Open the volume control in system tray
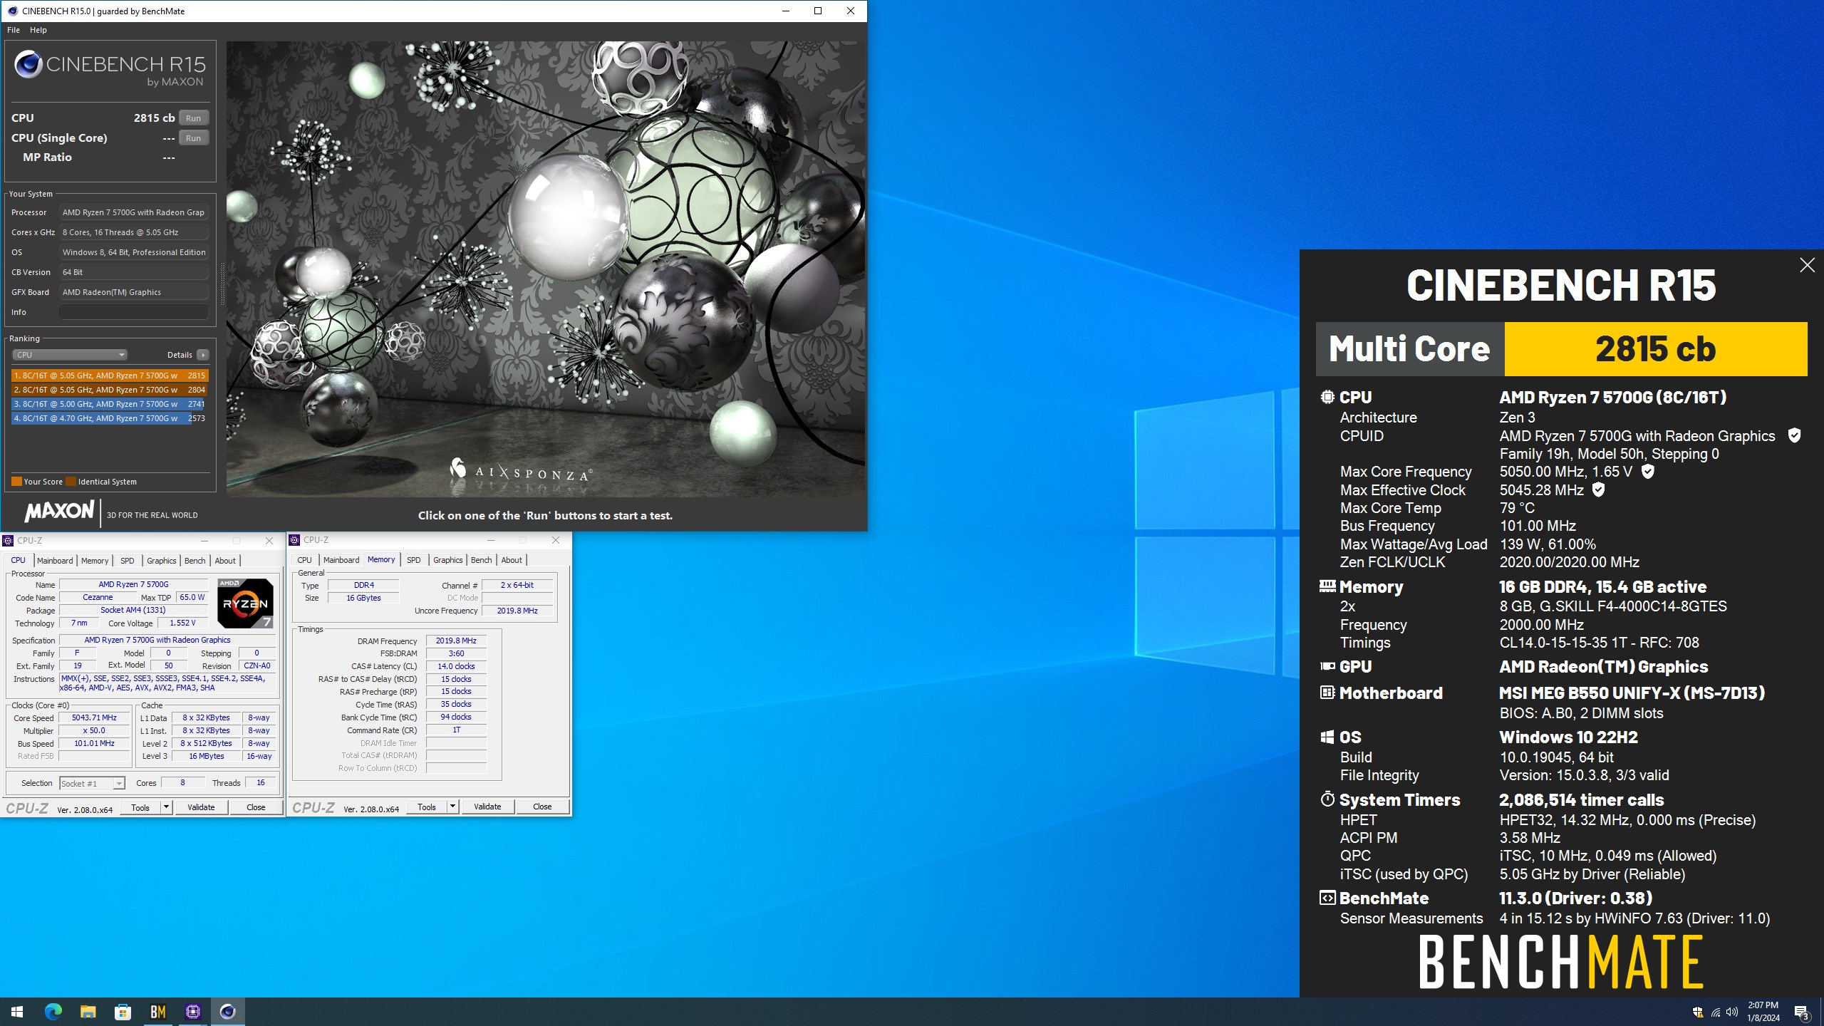Viewport: 1824px width, 1026px height. [x=1732, y=1012]
